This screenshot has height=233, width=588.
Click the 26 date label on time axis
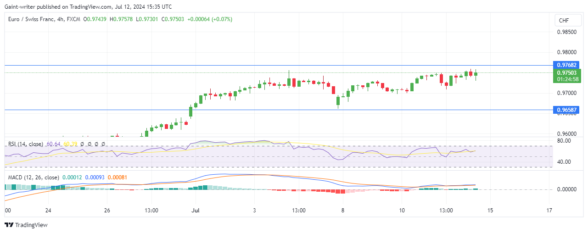tap(107, 211)
